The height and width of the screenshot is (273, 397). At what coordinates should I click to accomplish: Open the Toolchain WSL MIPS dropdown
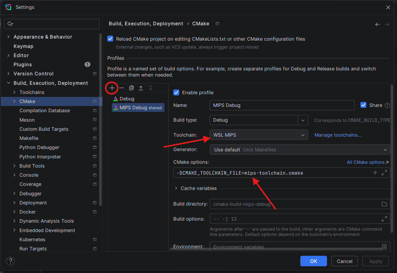point(259,135)
